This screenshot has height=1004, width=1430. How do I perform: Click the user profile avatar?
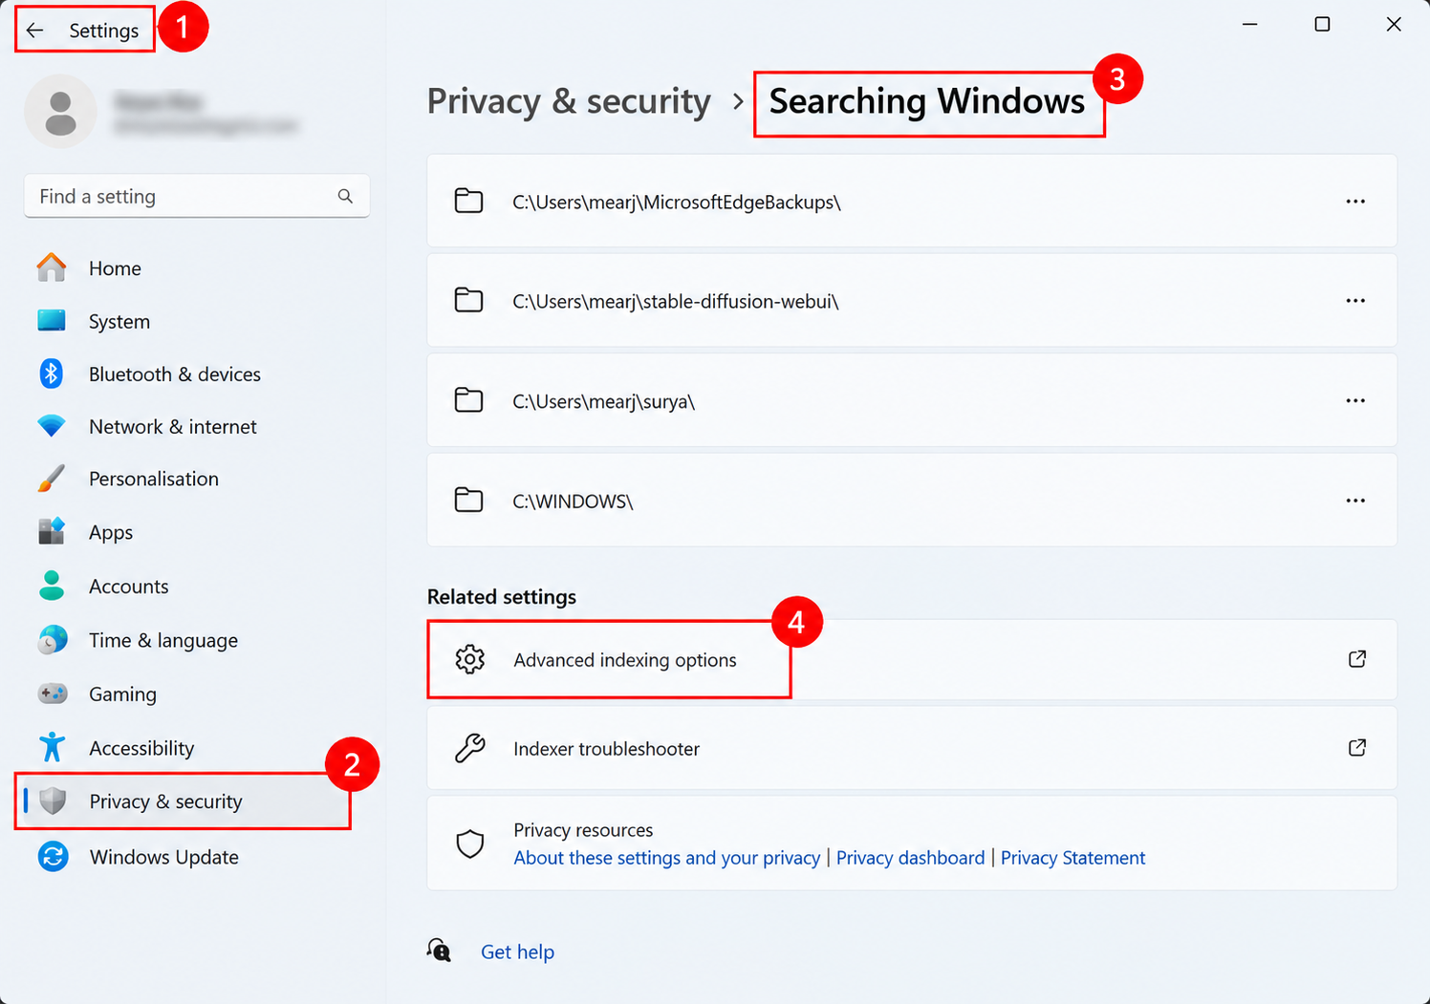coord(60,112)
